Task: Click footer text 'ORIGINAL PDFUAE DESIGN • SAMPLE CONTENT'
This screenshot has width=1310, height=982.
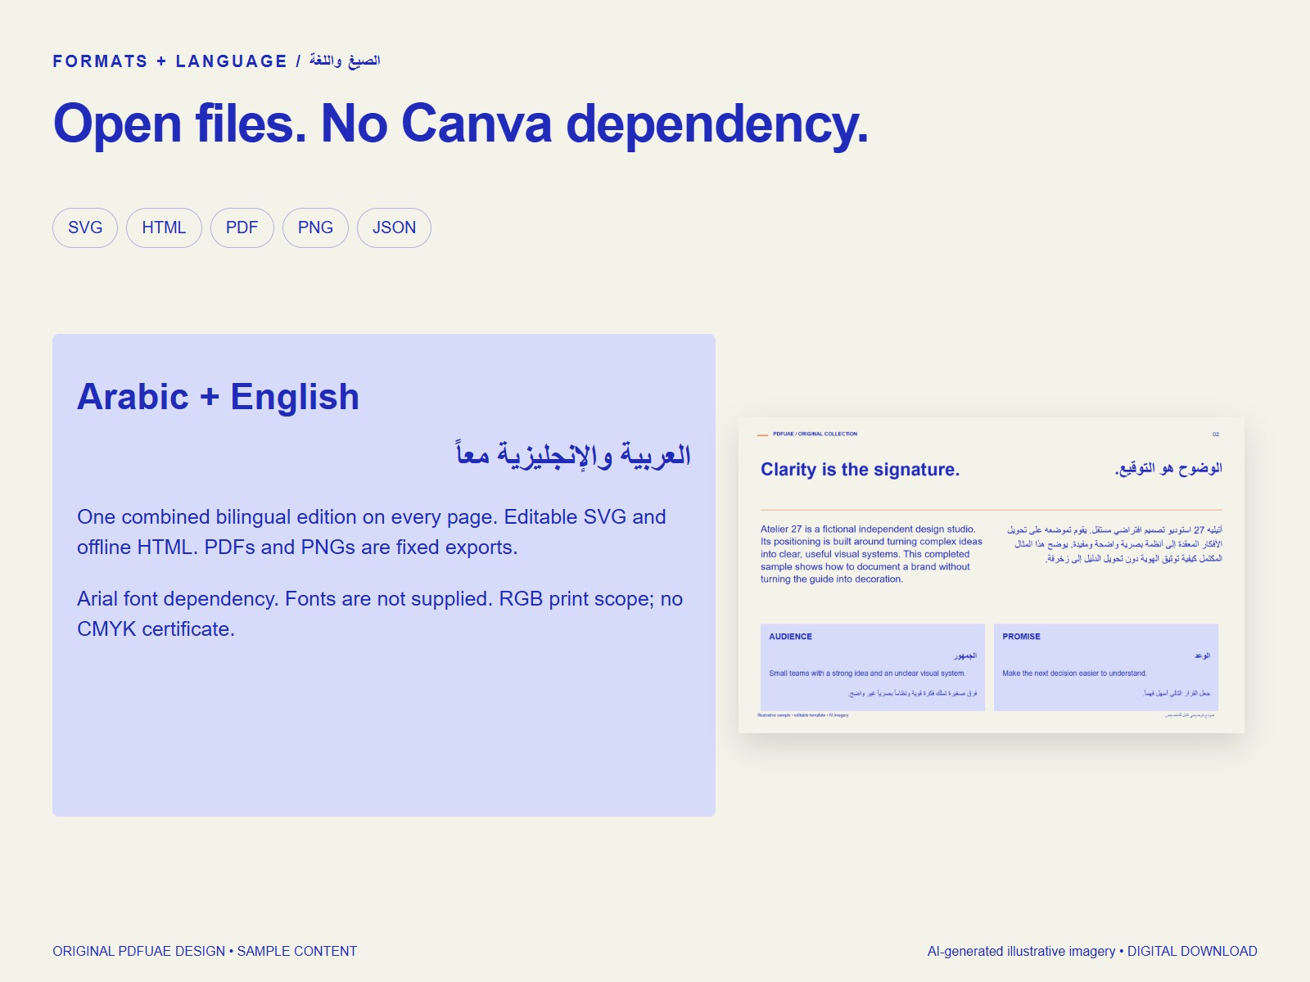Action: coord(205,951)
